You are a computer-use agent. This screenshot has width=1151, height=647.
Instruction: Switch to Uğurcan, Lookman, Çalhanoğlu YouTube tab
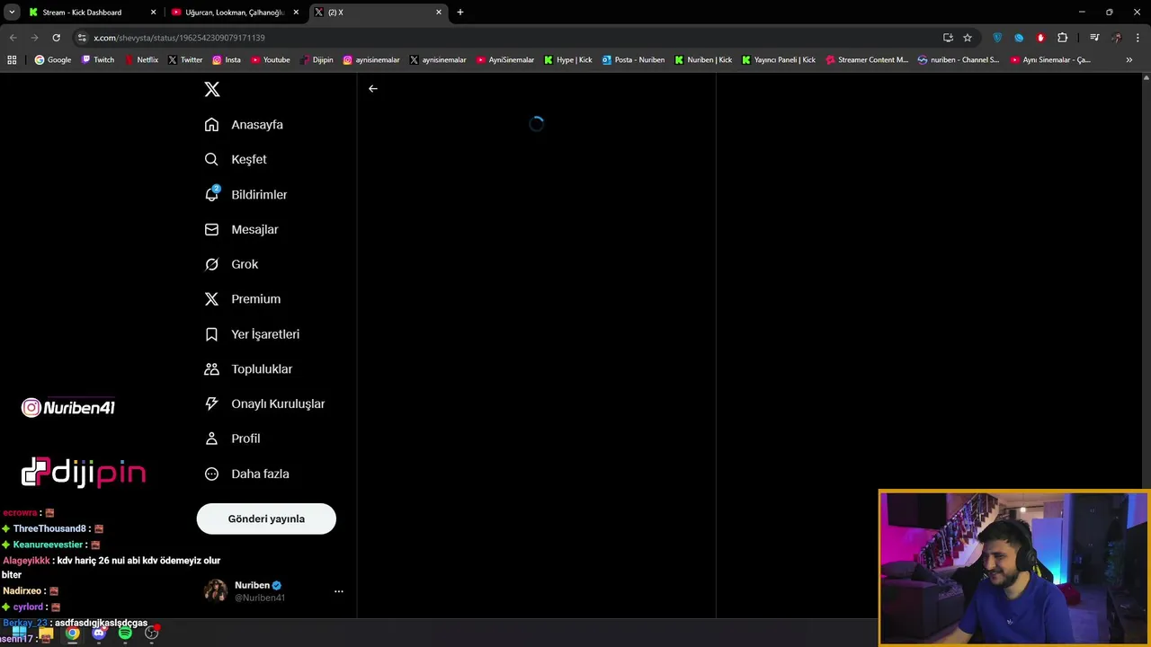234,13
